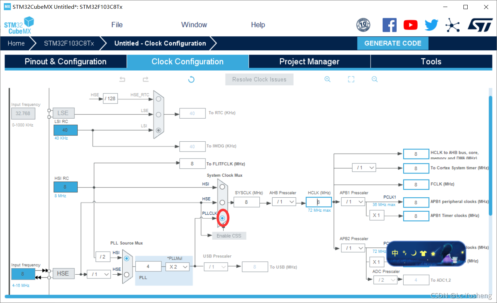
Task: Fit the clock diagram to the view
Action: tap(351, 79)
